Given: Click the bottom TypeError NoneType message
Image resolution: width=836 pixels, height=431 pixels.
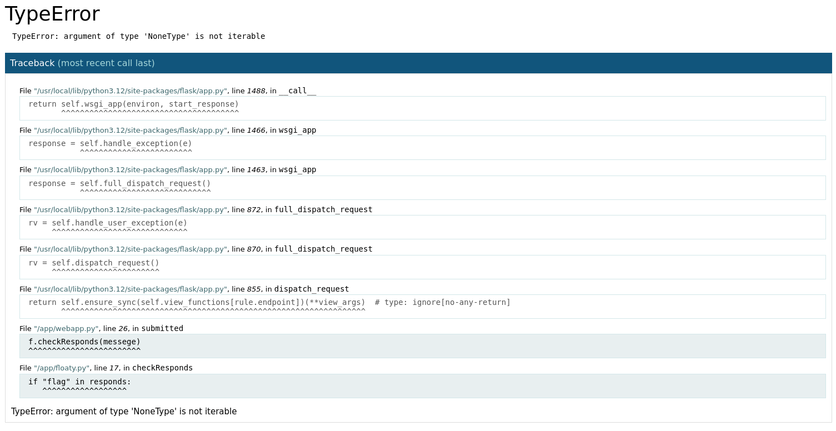Looking at the screenshot, I should point(124,412).
